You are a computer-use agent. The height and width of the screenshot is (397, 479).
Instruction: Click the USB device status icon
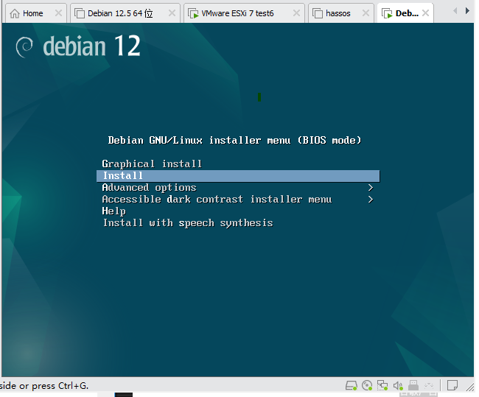click(413, 385)
